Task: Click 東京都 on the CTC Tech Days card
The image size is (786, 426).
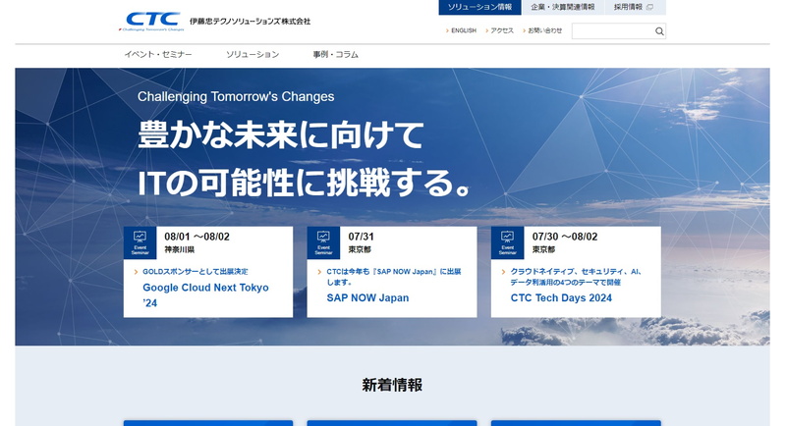Action: coord(543,249)
